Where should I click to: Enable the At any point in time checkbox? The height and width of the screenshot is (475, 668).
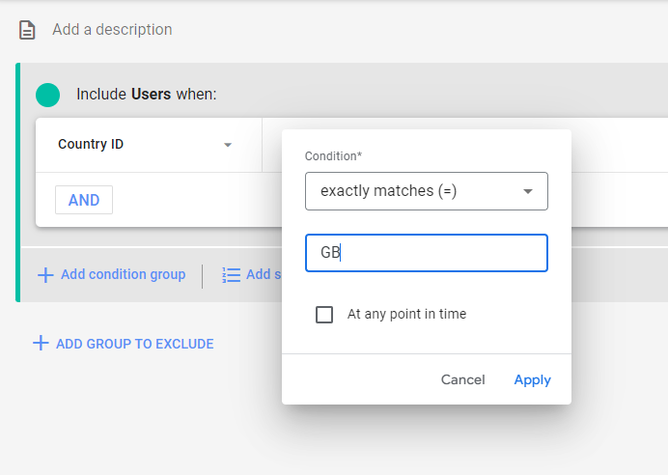(x=324, y=315)
